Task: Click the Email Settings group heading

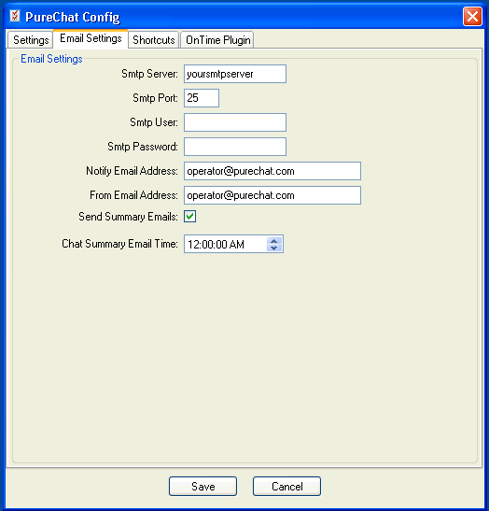Action: coord(51,59)
